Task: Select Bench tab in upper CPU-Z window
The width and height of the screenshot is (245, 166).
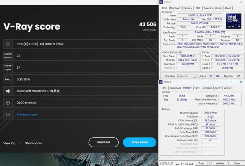Action: [219, 8]
